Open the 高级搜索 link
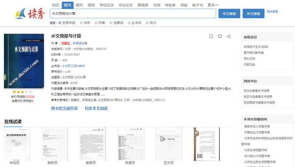This screenshot has width=295, height=167. 272,12
